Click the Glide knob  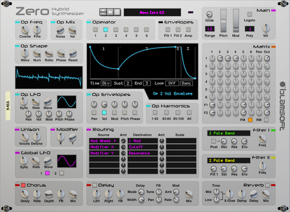click(x=209, y=14)
